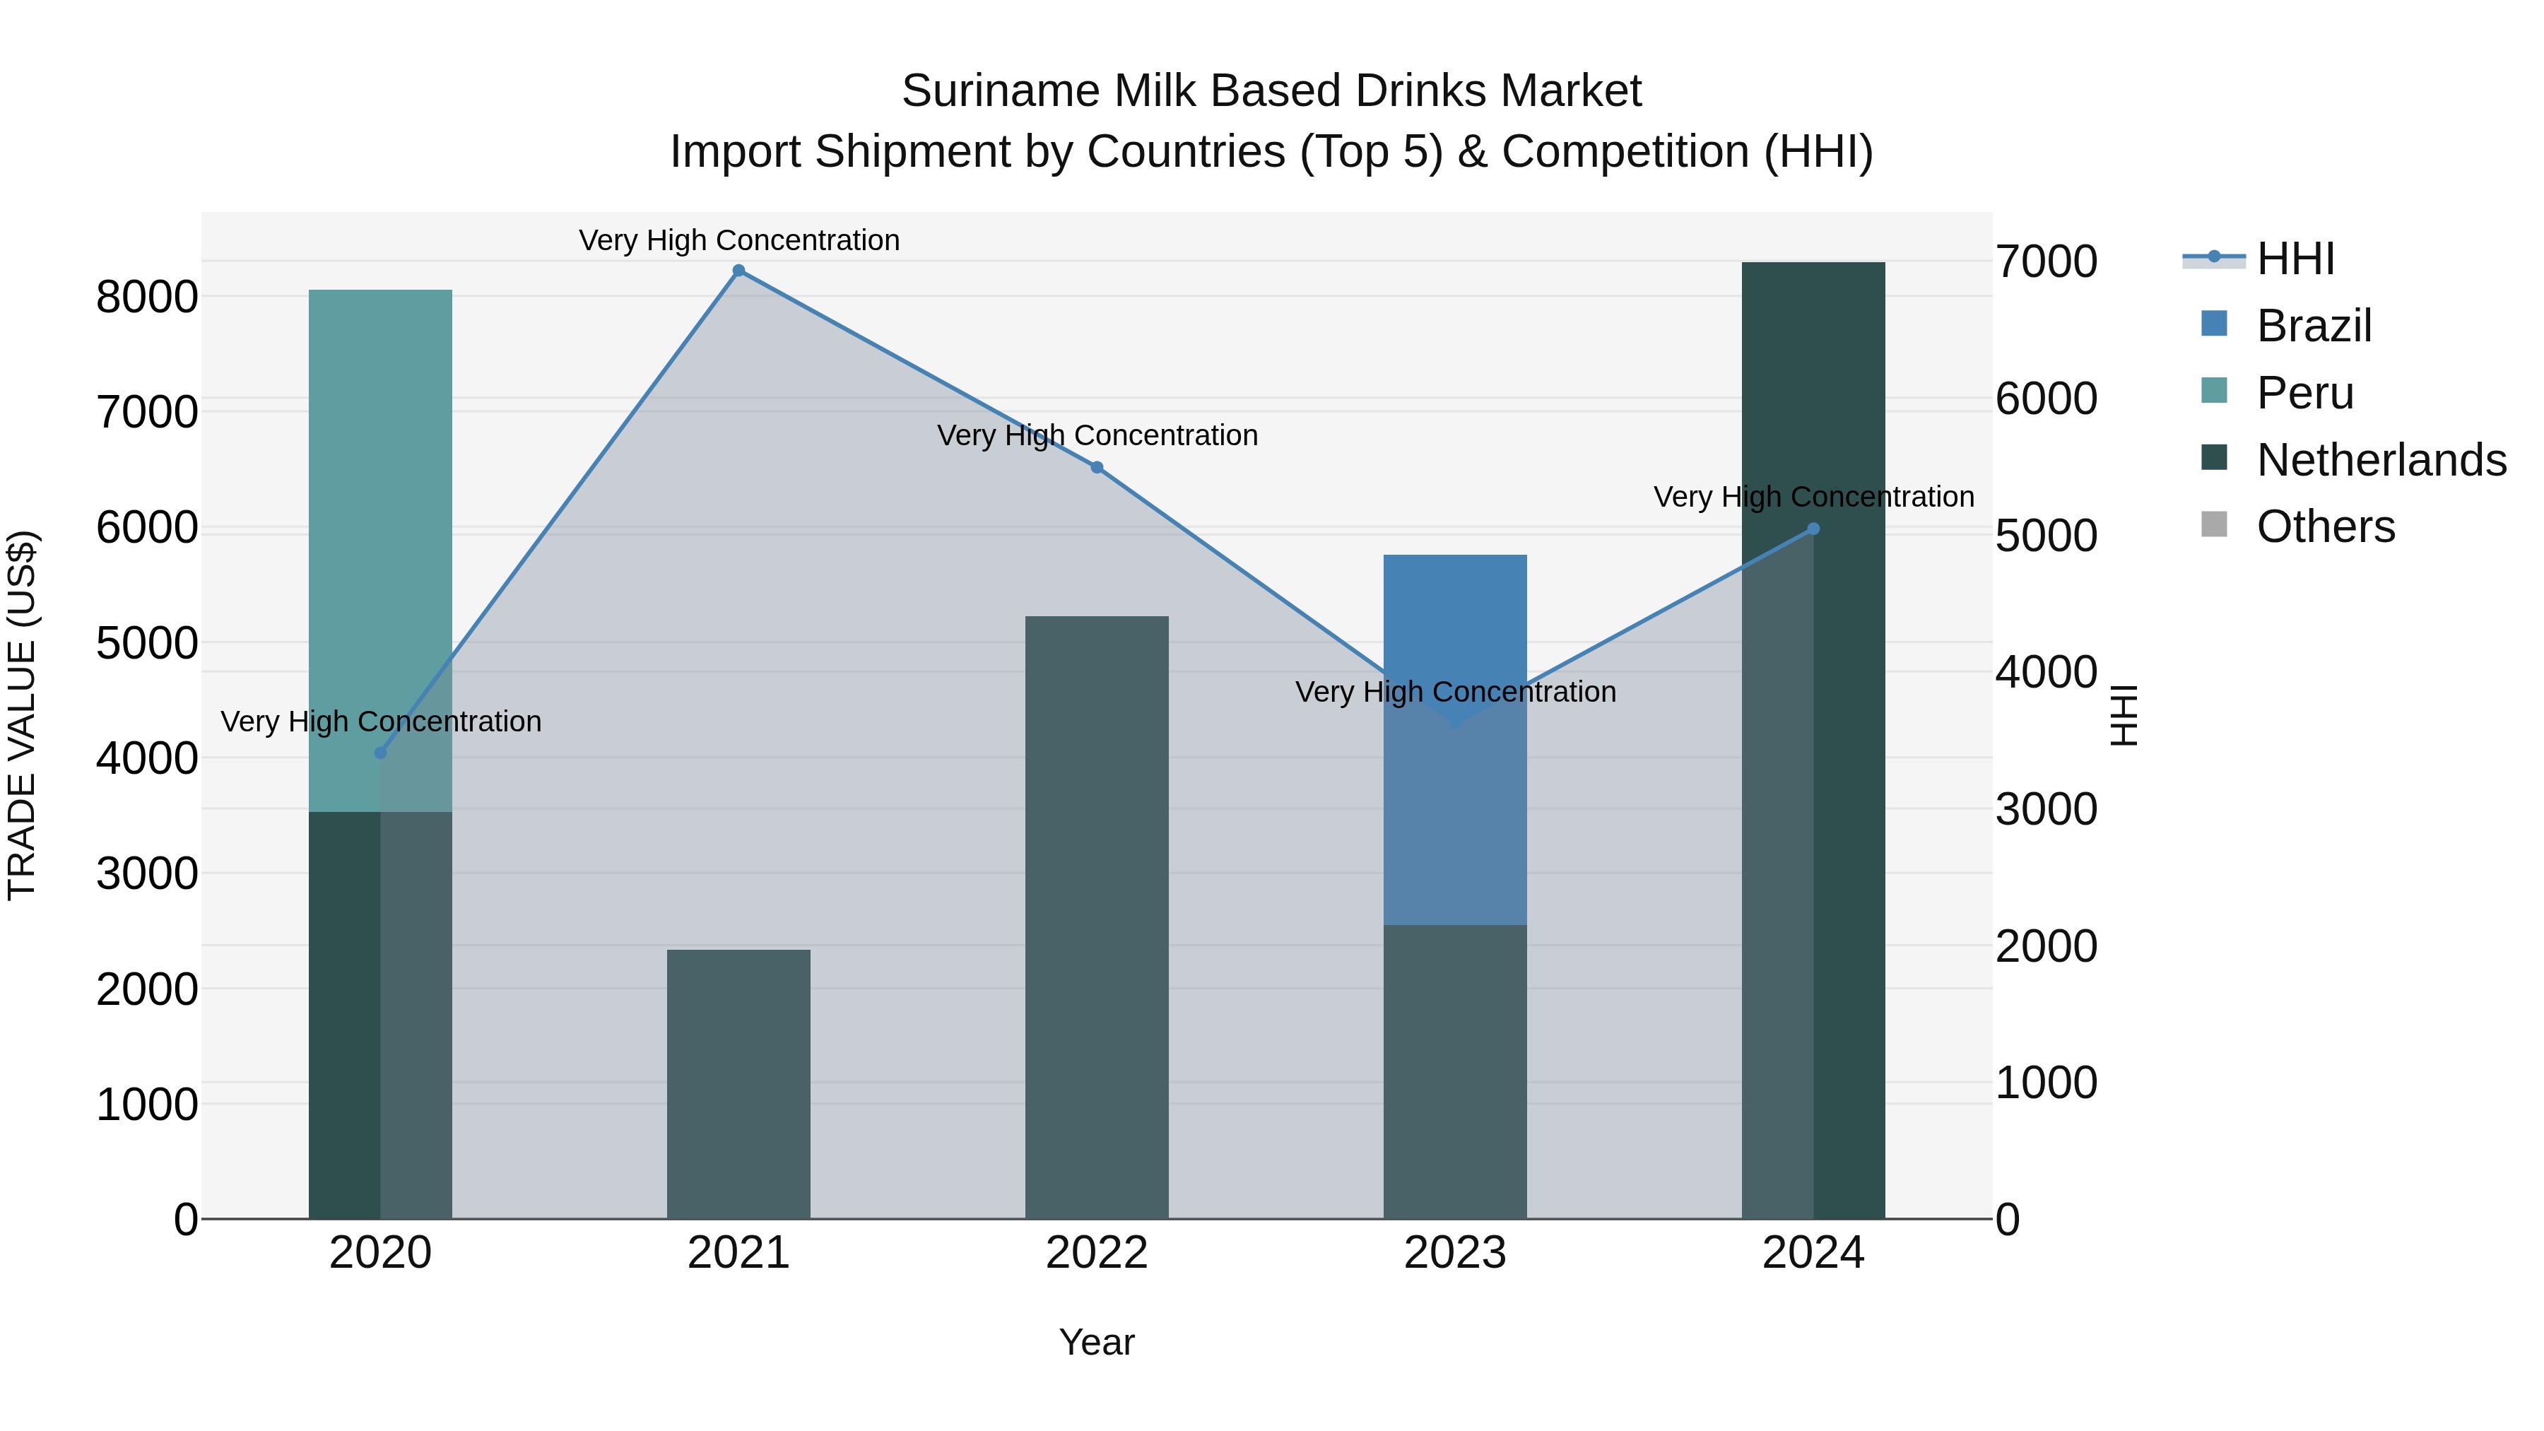Toggle the Brazil legend entry
Viewport: 2544px width, 1431px height.
2285,326
